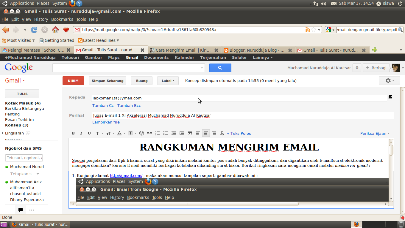The height and width of the screenshot is (228, 405).
Task: Click the power icon in the top panel
Action: tap(400, 4)
